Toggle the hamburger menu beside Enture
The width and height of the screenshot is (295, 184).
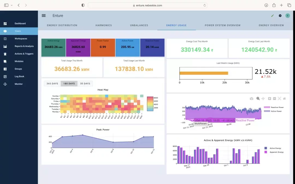tap(44, 16)
